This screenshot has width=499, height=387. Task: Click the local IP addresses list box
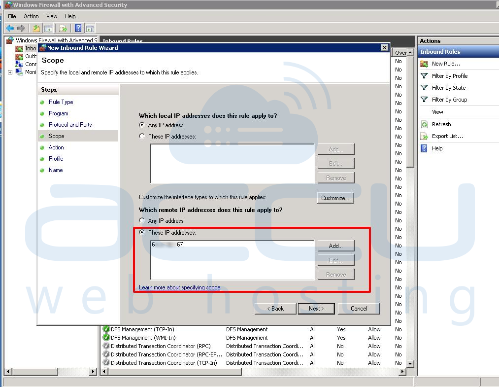point(232,164)
